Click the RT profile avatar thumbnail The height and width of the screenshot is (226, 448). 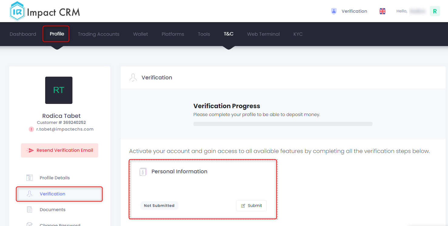[59, 90]
